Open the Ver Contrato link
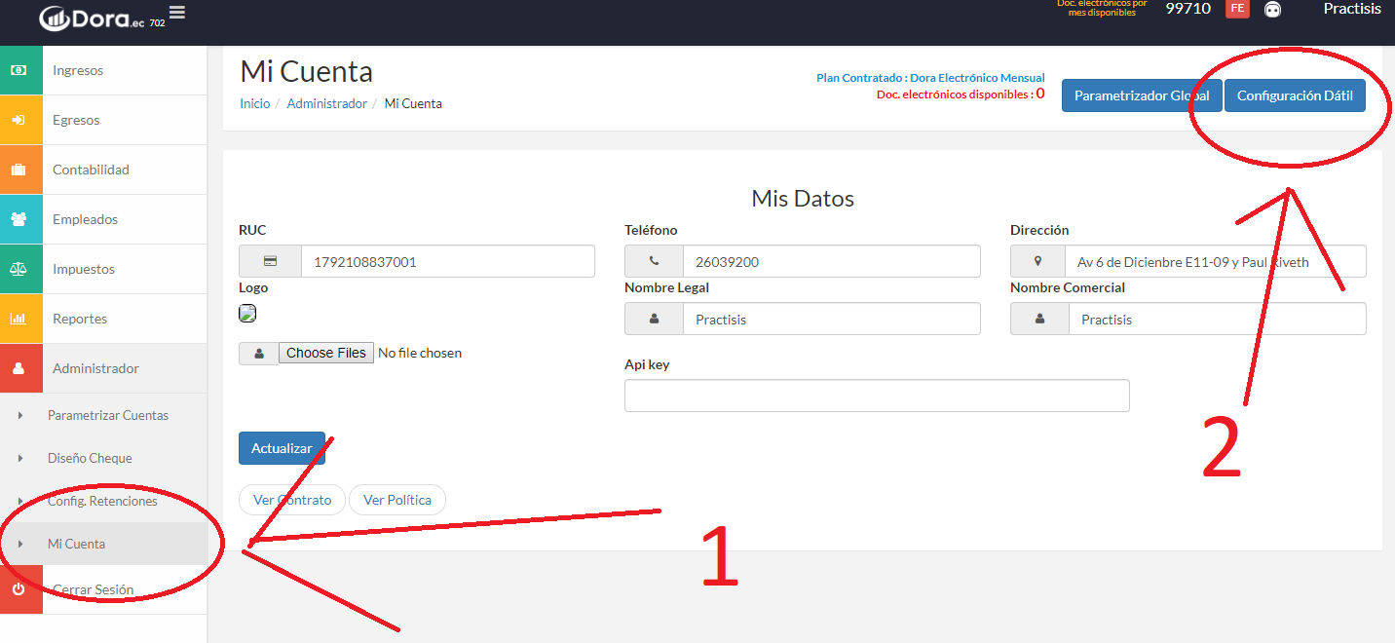Viewport: 1395px width, 643px height. [x=292, y=500]
